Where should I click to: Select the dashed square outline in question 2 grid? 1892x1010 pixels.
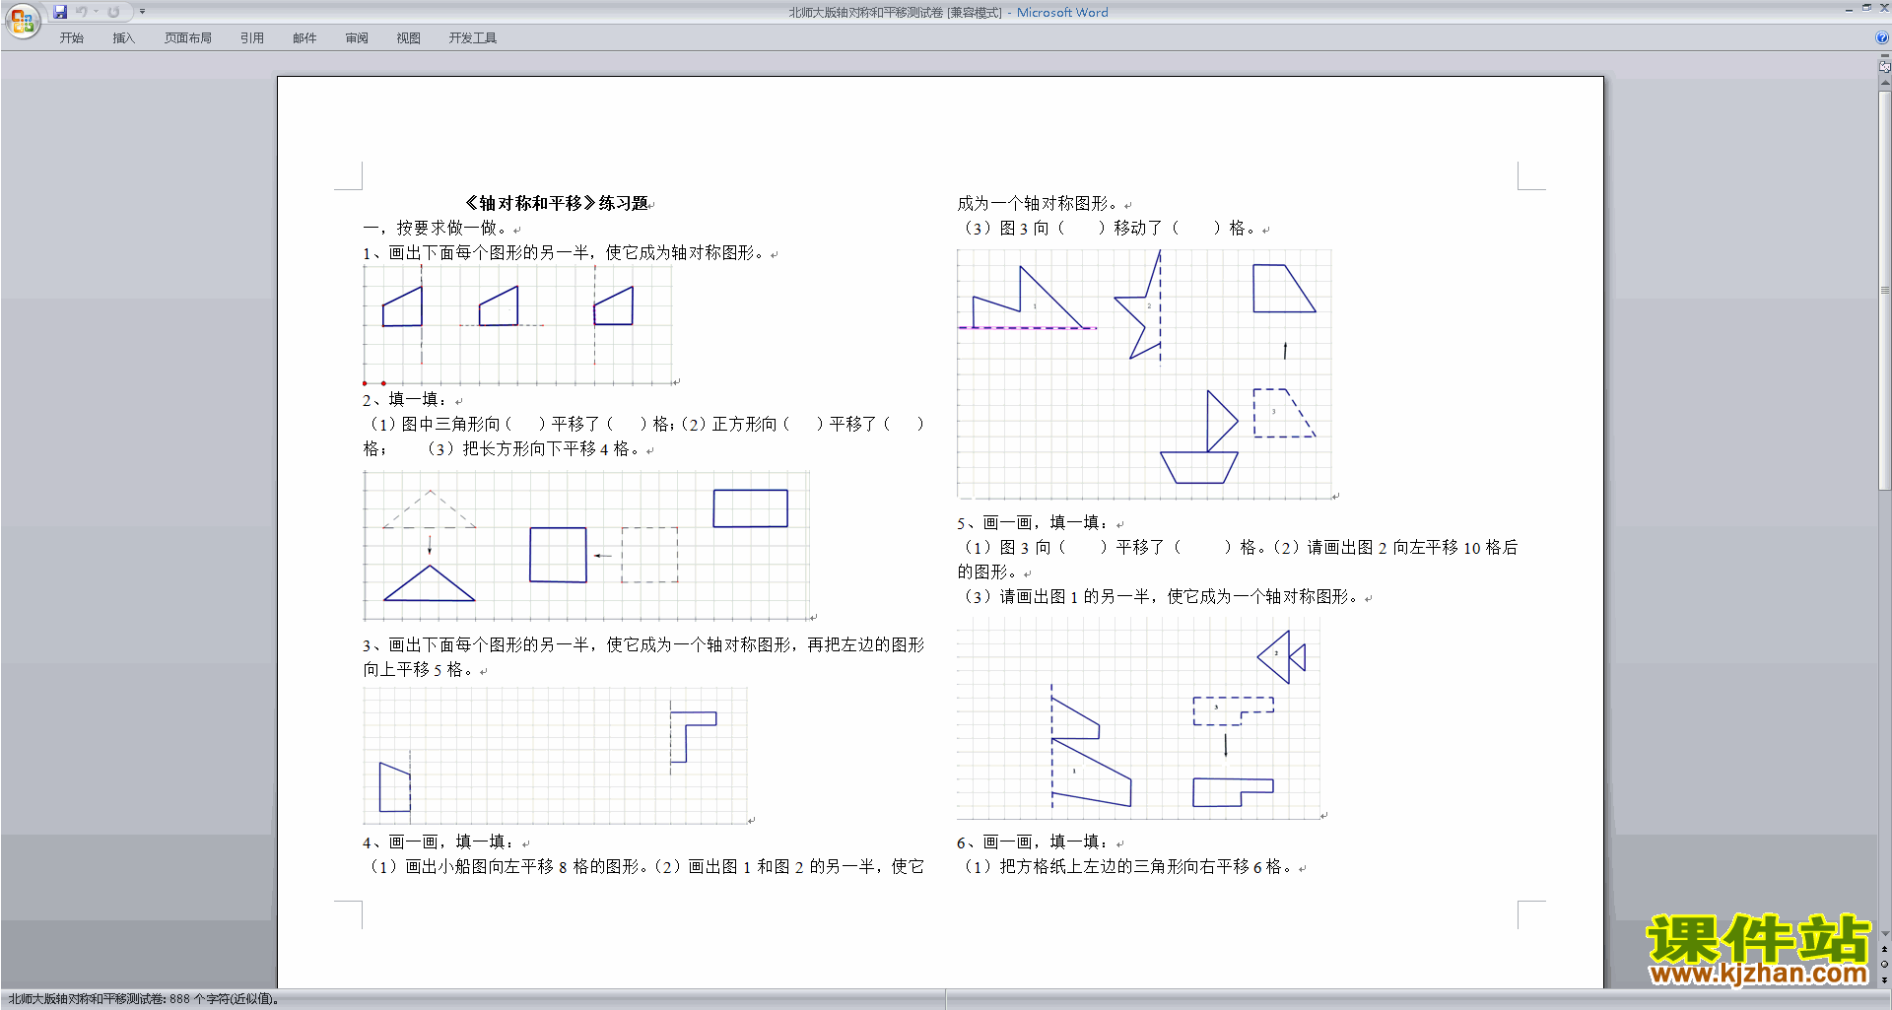click(649, 555)
